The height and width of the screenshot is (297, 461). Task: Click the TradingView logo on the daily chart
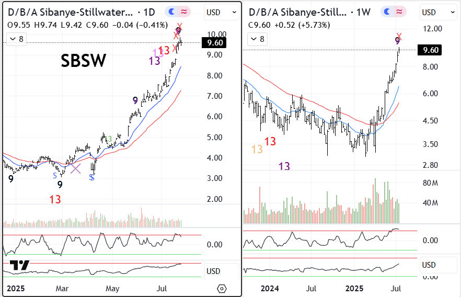(19, 265)
